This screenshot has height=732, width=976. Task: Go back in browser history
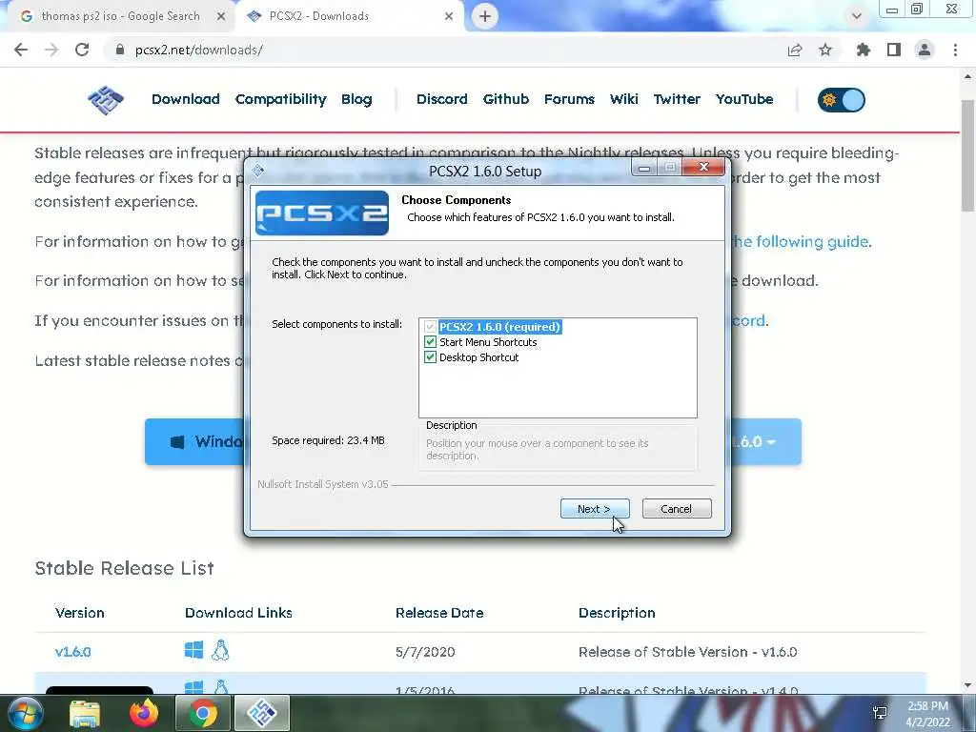click(x=21, y=50)
